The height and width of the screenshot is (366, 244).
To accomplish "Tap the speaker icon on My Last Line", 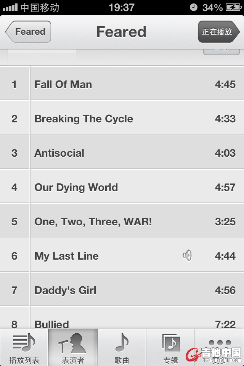I will [x=187, y=255].
